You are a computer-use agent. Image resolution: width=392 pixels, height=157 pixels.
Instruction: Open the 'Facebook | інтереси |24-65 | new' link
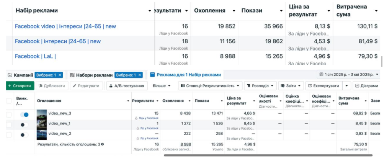pos(58,41)
